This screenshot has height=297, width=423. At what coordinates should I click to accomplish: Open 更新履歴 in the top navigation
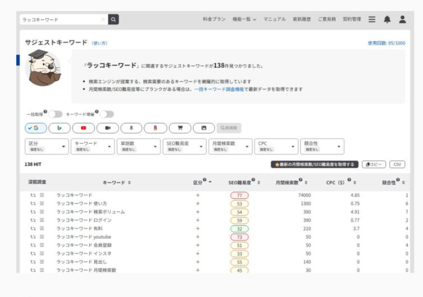tap(302, 19)
